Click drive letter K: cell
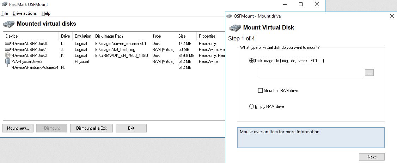 pyautogui.click(x=63, y=56)
